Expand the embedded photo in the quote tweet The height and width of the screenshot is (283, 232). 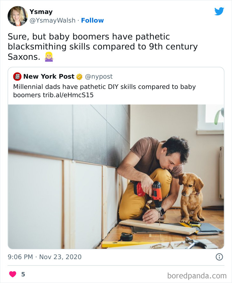pos(116,176)
